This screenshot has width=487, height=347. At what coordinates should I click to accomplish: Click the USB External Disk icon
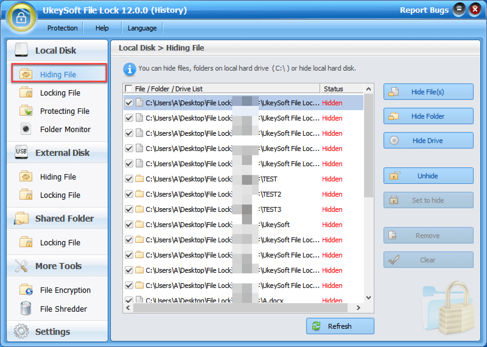21,152
